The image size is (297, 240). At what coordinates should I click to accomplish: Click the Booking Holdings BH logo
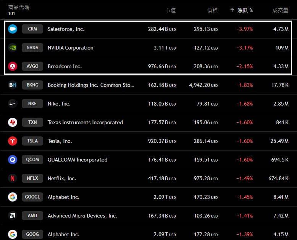click(x=13, y=85)
